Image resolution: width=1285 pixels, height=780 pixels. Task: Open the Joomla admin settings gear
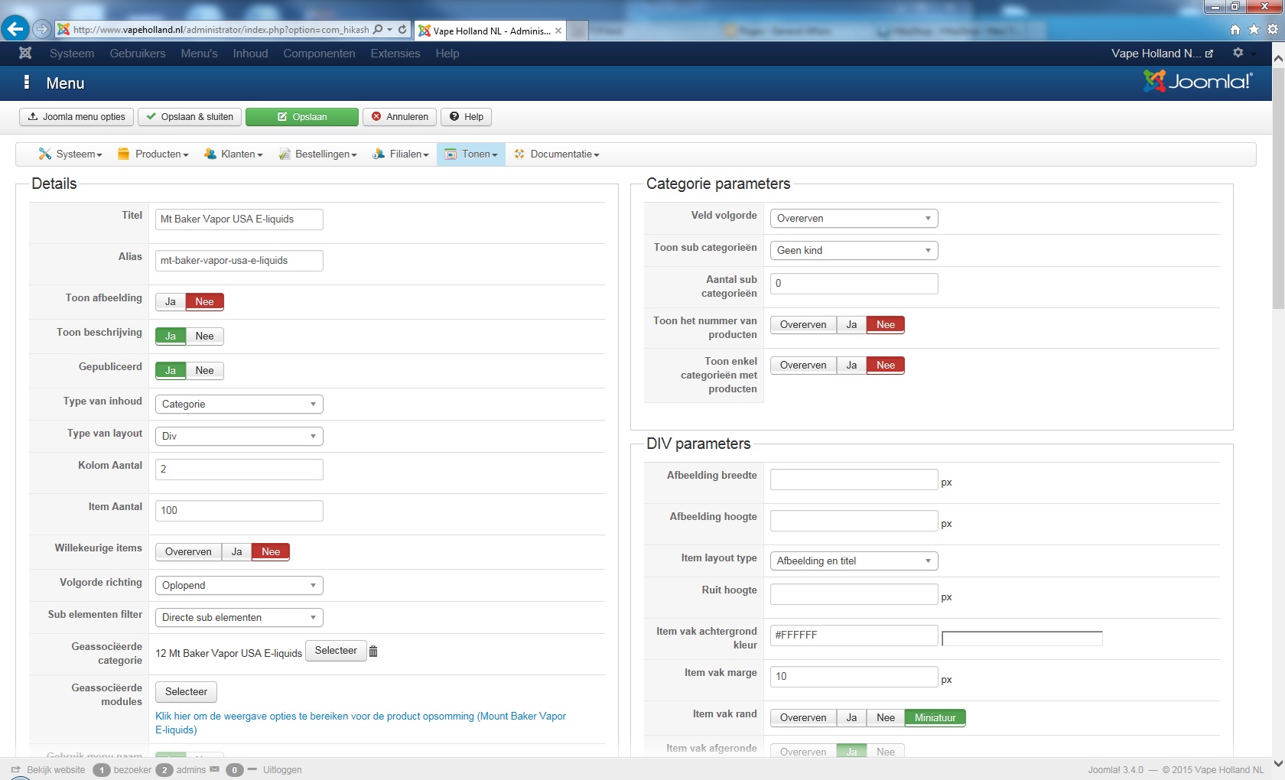[1238, 53]
